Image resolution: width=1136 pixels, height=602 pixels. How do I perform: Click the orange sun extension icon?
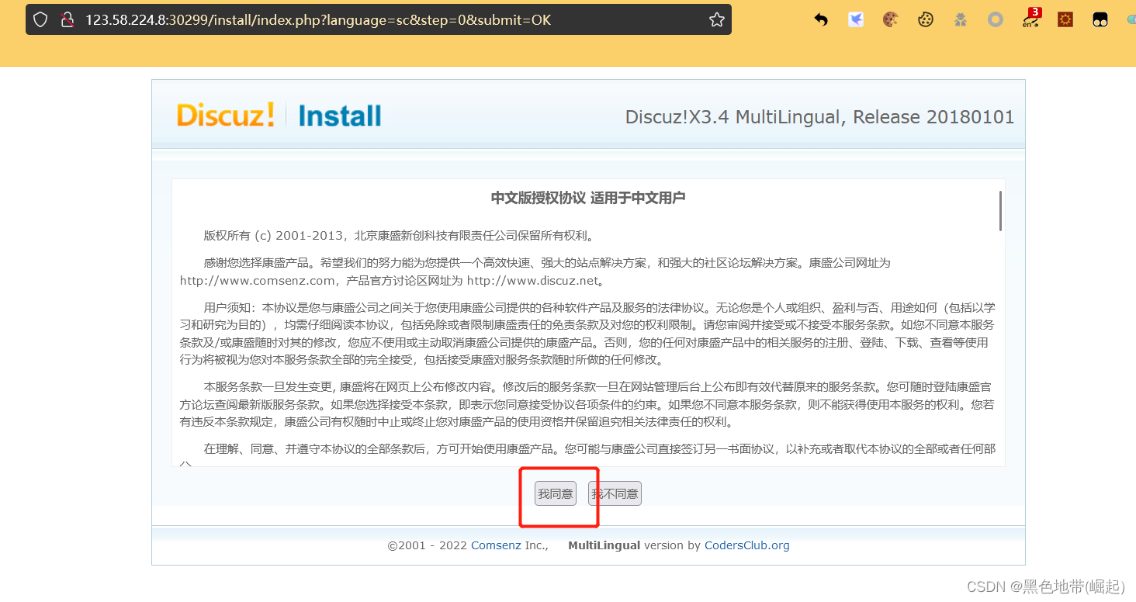[x=1065, y=19]
